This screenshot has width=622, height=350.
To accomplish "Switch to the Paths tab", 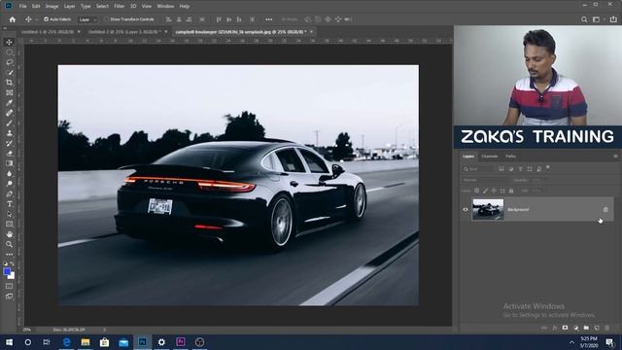I will (510, 157).
